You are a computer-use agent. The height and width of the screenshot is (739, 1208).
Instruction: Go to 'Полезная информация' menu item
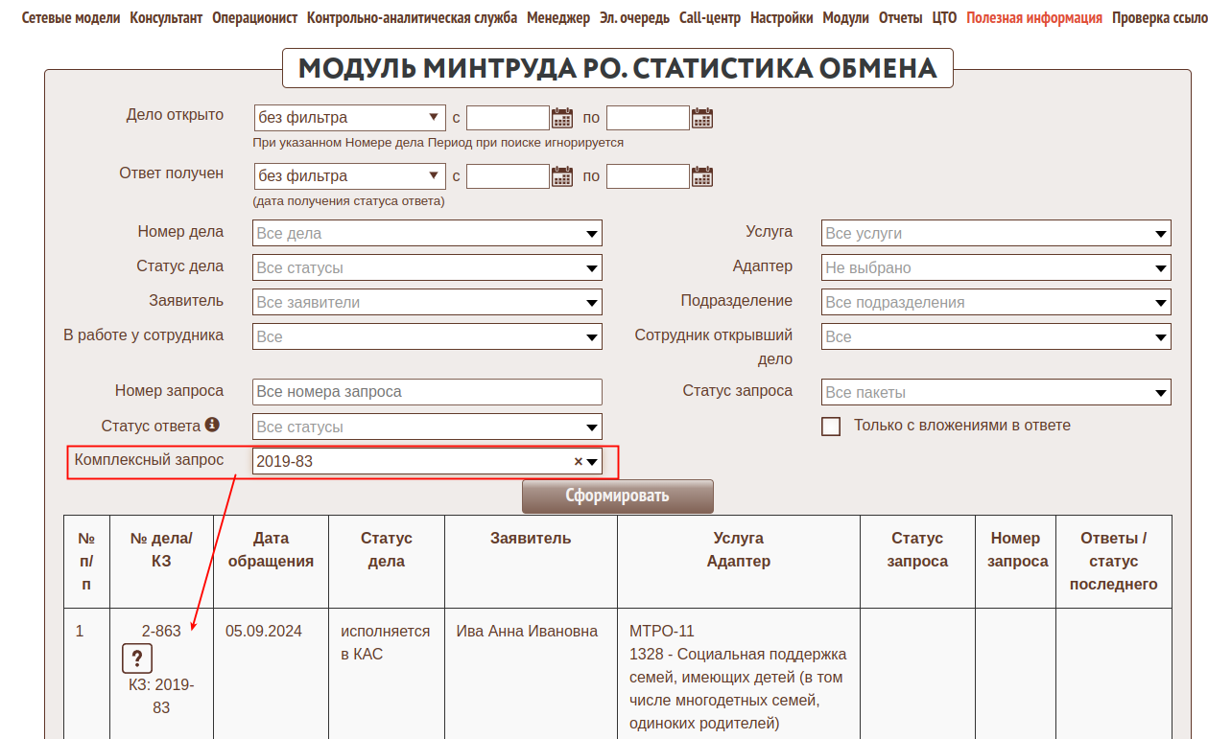tap(1033, 18)
